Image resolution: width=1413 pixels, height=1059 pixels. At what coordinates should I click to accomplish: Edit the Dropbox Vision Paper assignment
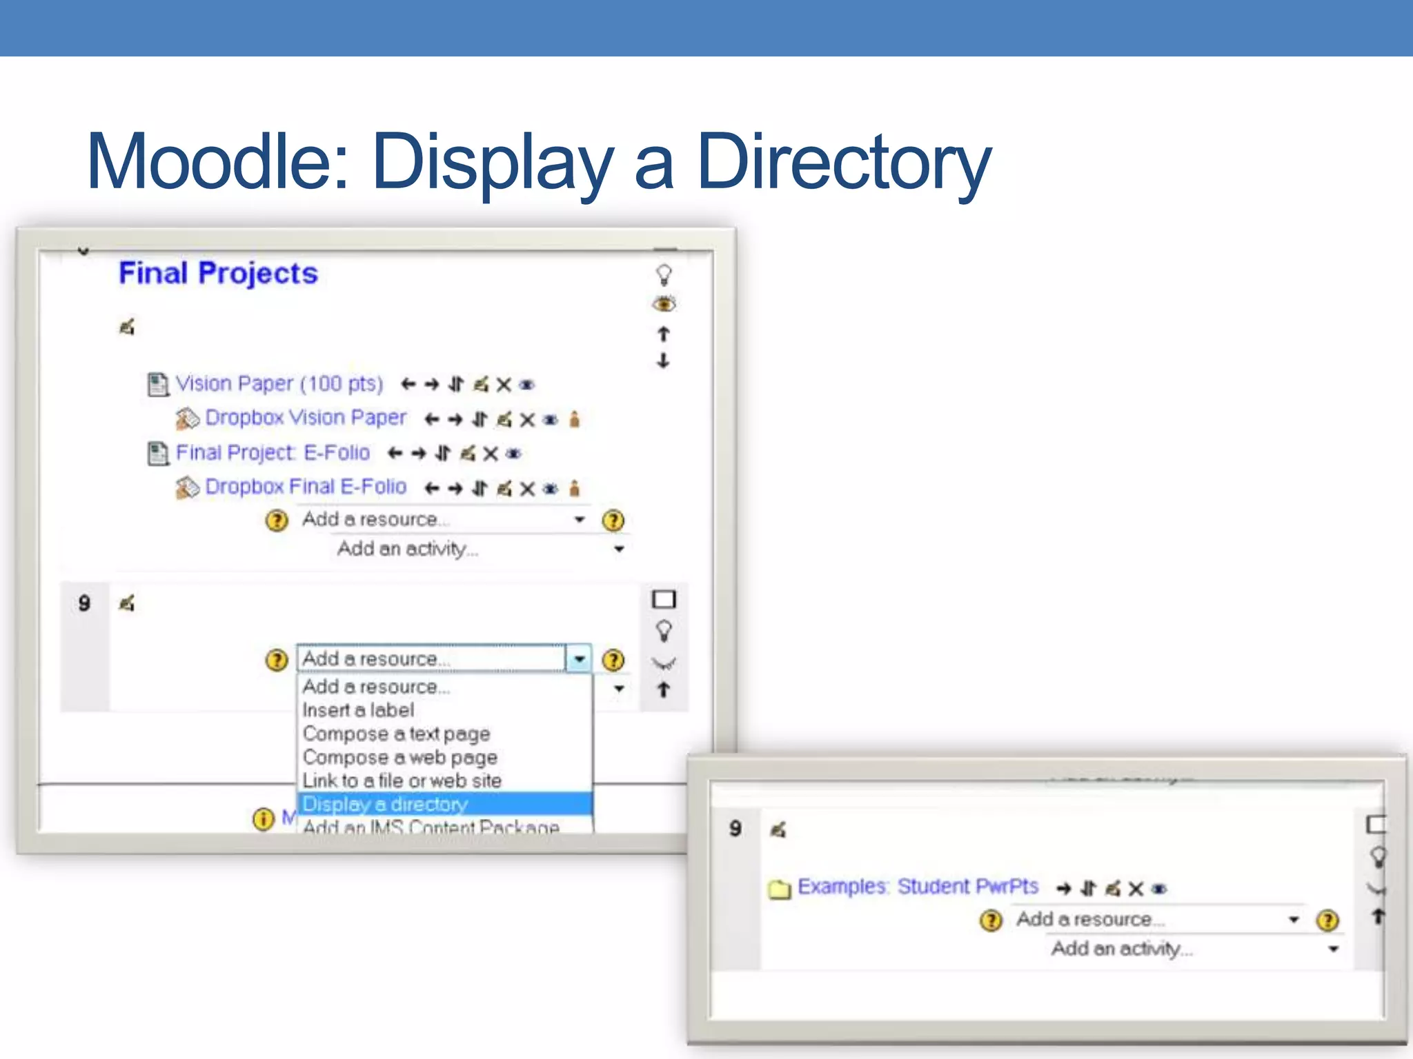(x=504, y=419)
